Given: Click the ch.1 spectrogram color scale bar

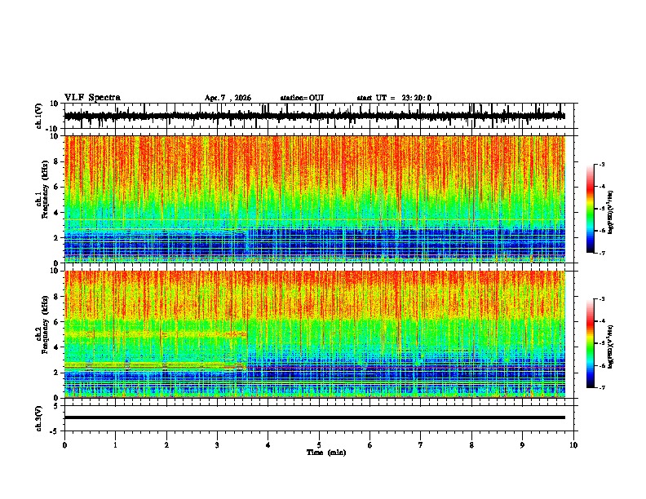Looking at the screenshot, I should (x=591, y=209).
